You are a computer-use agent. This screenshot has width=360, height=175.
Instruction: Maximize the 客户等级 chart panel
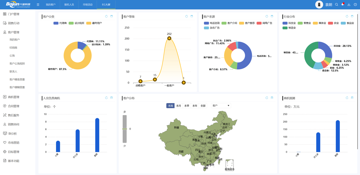click(x=192, y=17)
